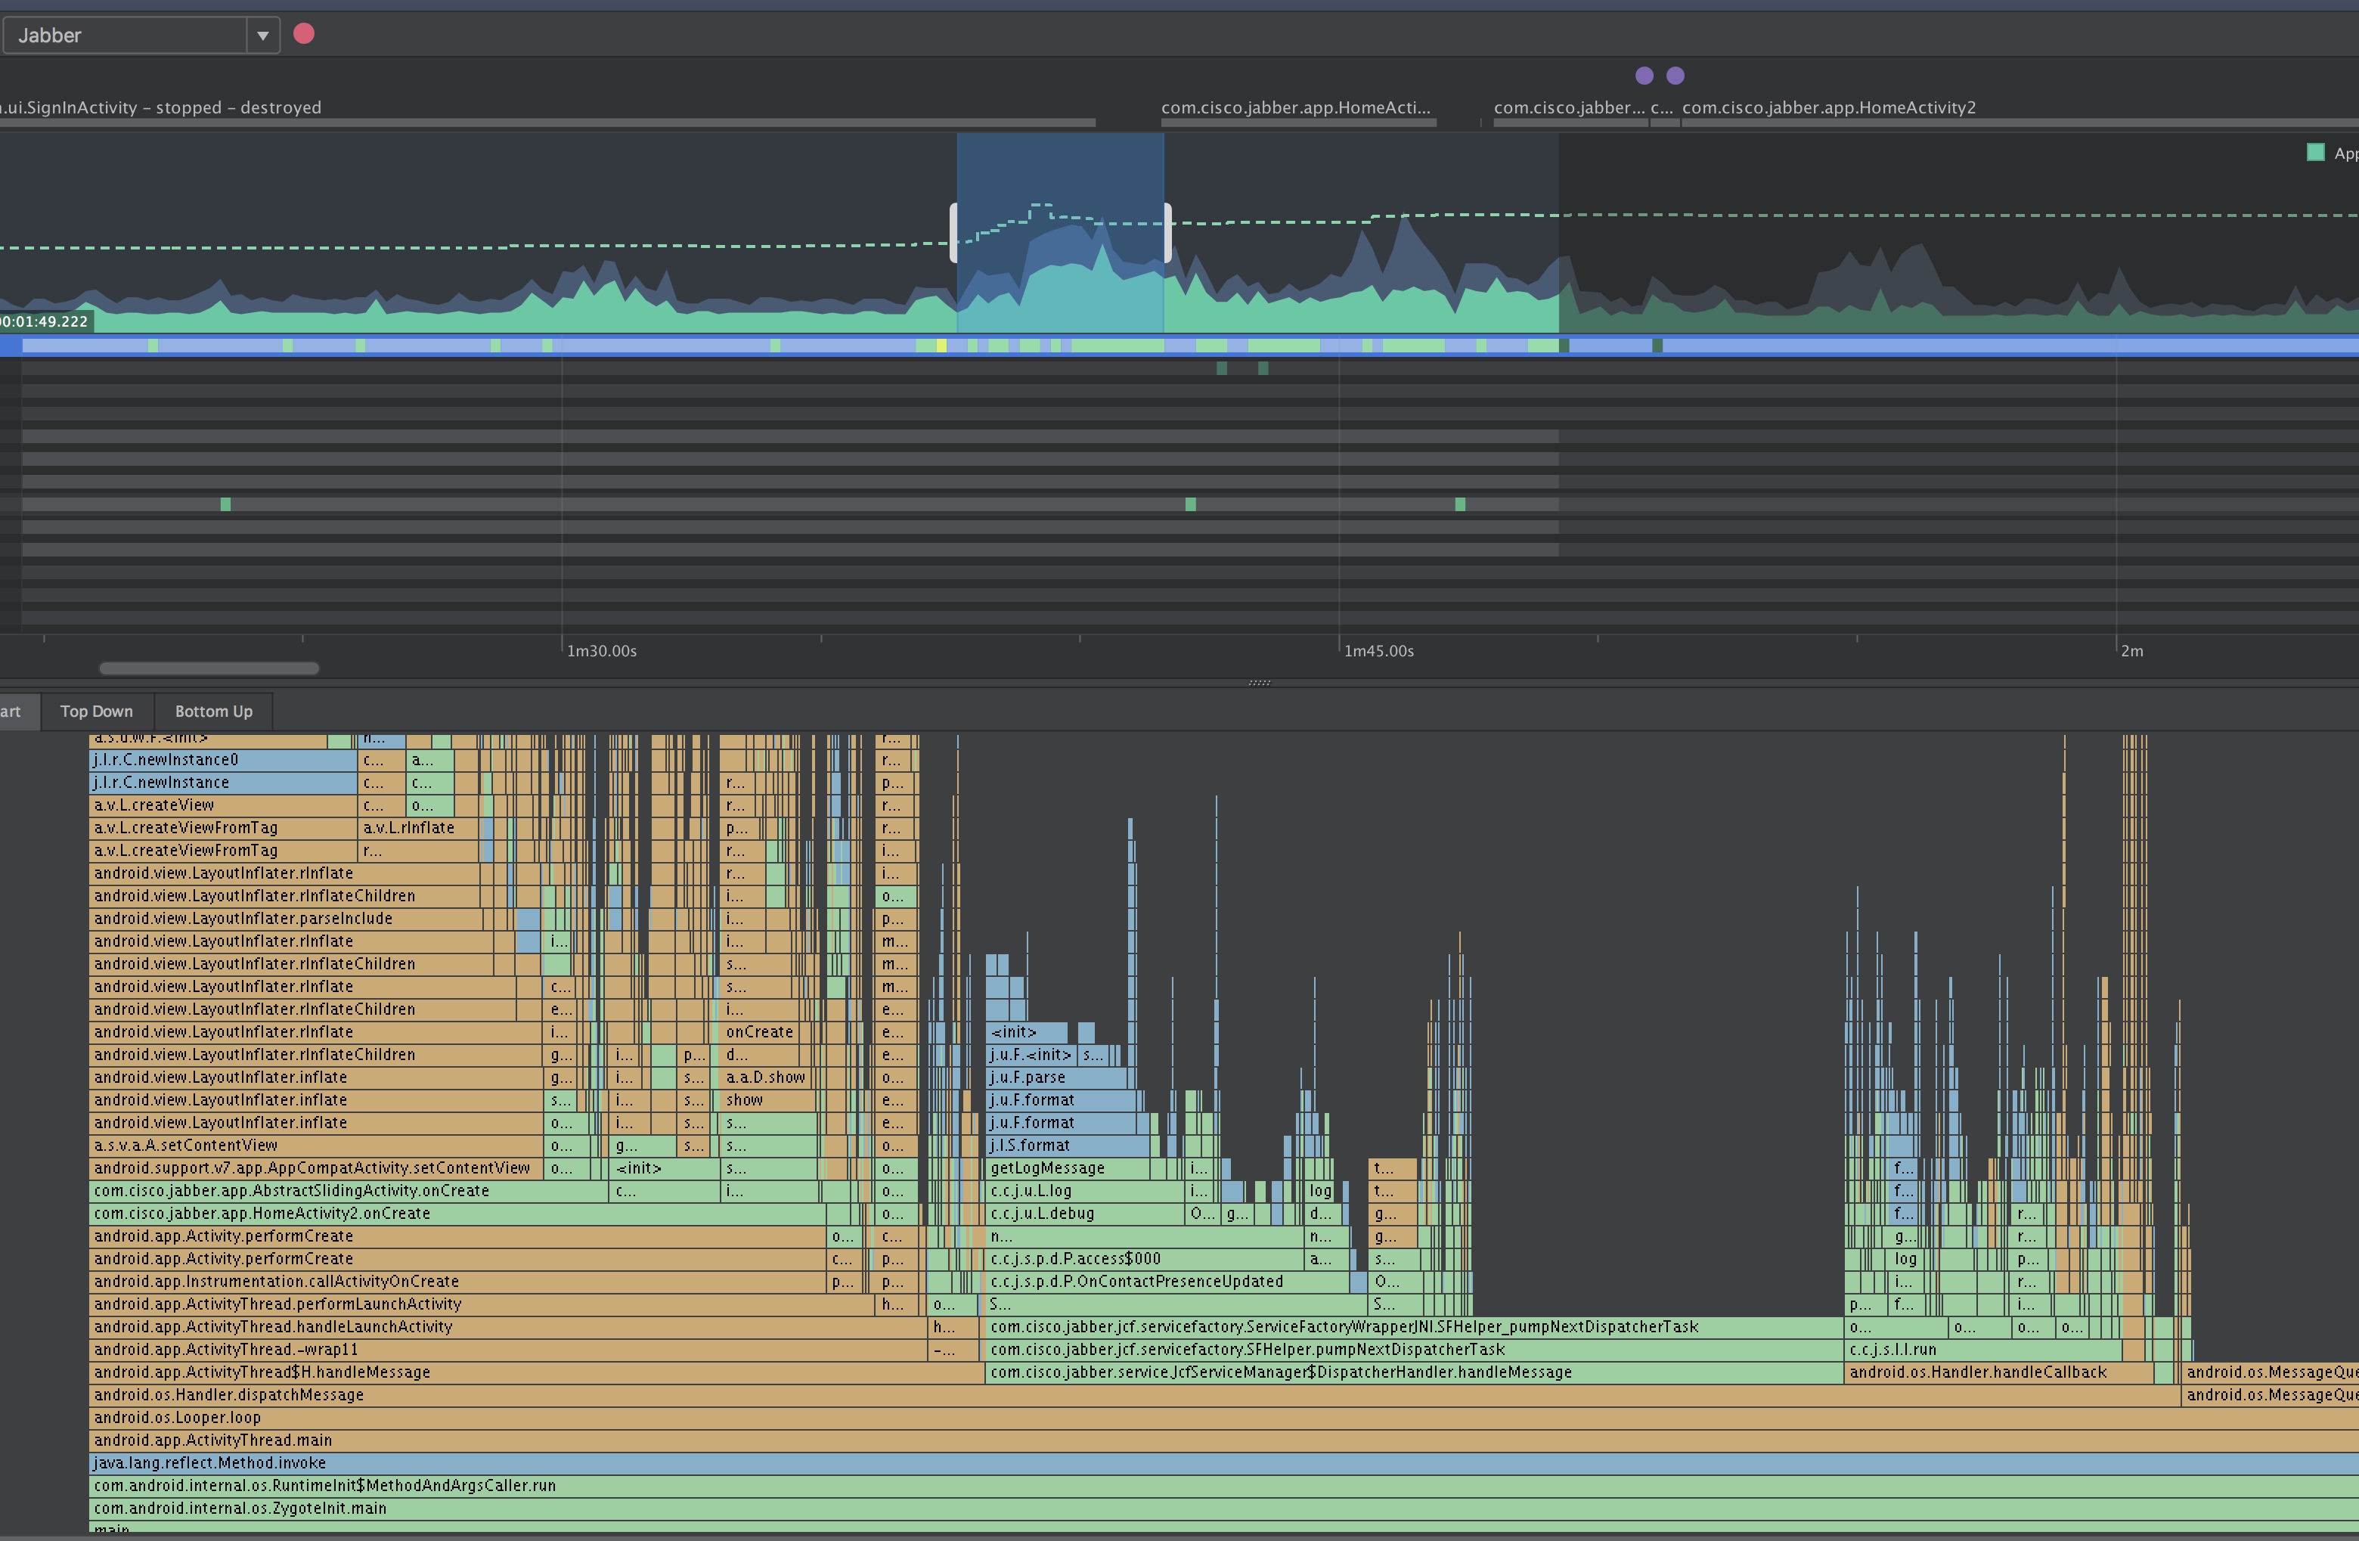
Task: Click the com.cisco.jabber.app.HomeActi... activity label
Action: [1295, 107]
